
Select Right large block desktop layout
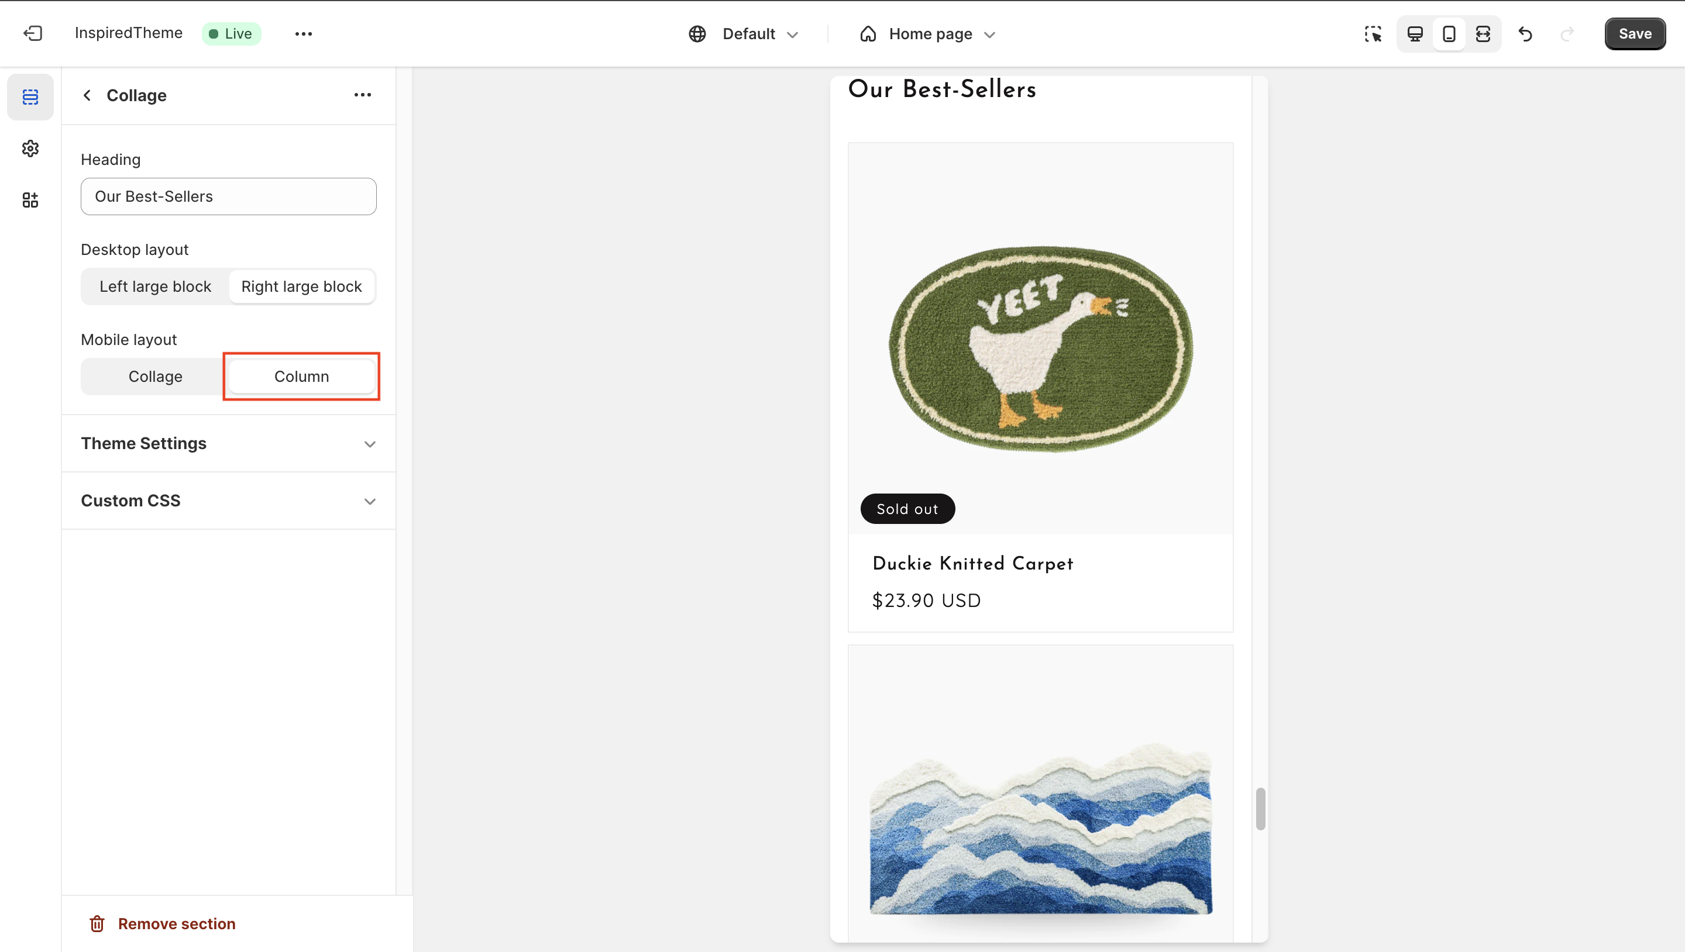pyautogui.click(x=301, y=287)
